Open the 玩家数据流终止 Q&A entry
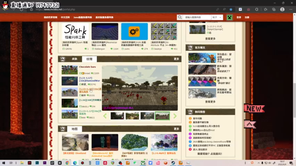This screenshot has width=296, height=166. pyautogui.click(x=201, y=134)
